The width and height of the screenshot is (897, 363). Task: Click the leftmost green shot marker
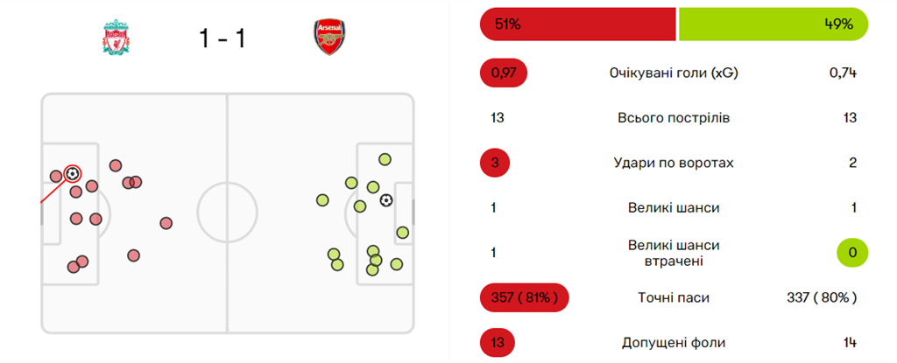point(321,200)
